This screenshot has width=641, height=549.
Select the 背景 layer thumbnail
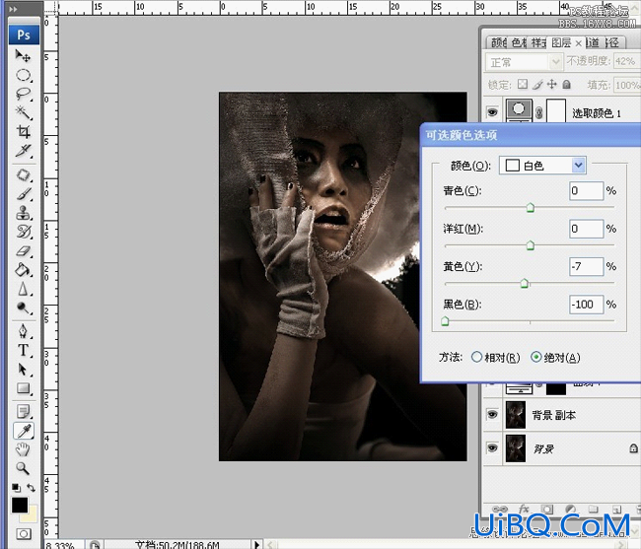[x=516, y=448]
